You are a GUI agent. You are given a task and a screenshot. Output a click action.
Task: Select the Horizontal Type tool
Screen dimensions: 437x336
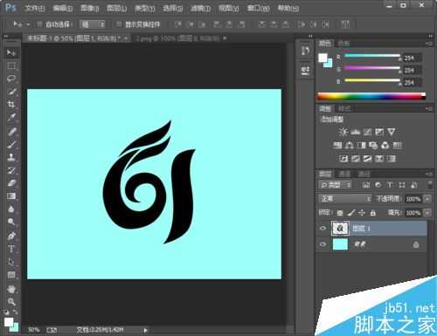11,249
